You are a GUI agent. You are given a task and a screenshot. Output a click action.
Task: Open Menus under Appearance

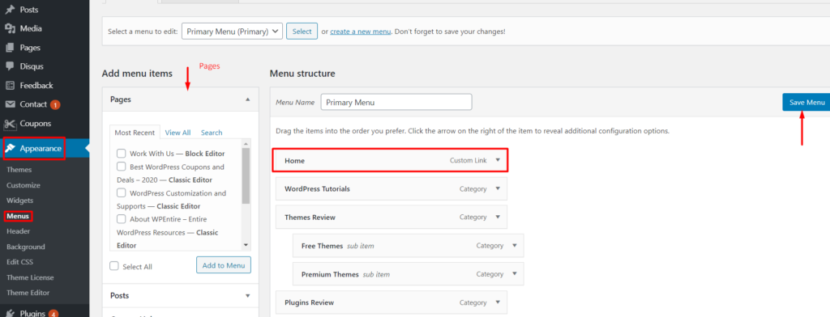click(18, 216)
